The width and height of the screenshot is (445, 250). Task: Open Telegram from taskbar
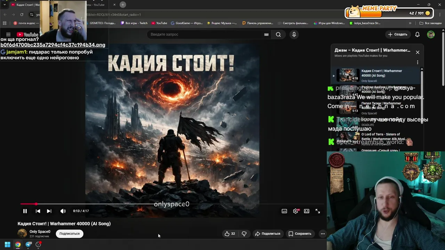click(x=29, y=244)
